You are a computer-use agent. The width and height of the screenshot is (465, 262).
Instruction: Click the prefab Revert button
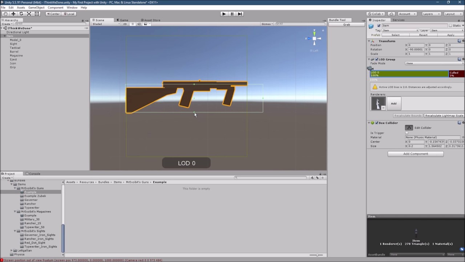[x=423, y=35]
